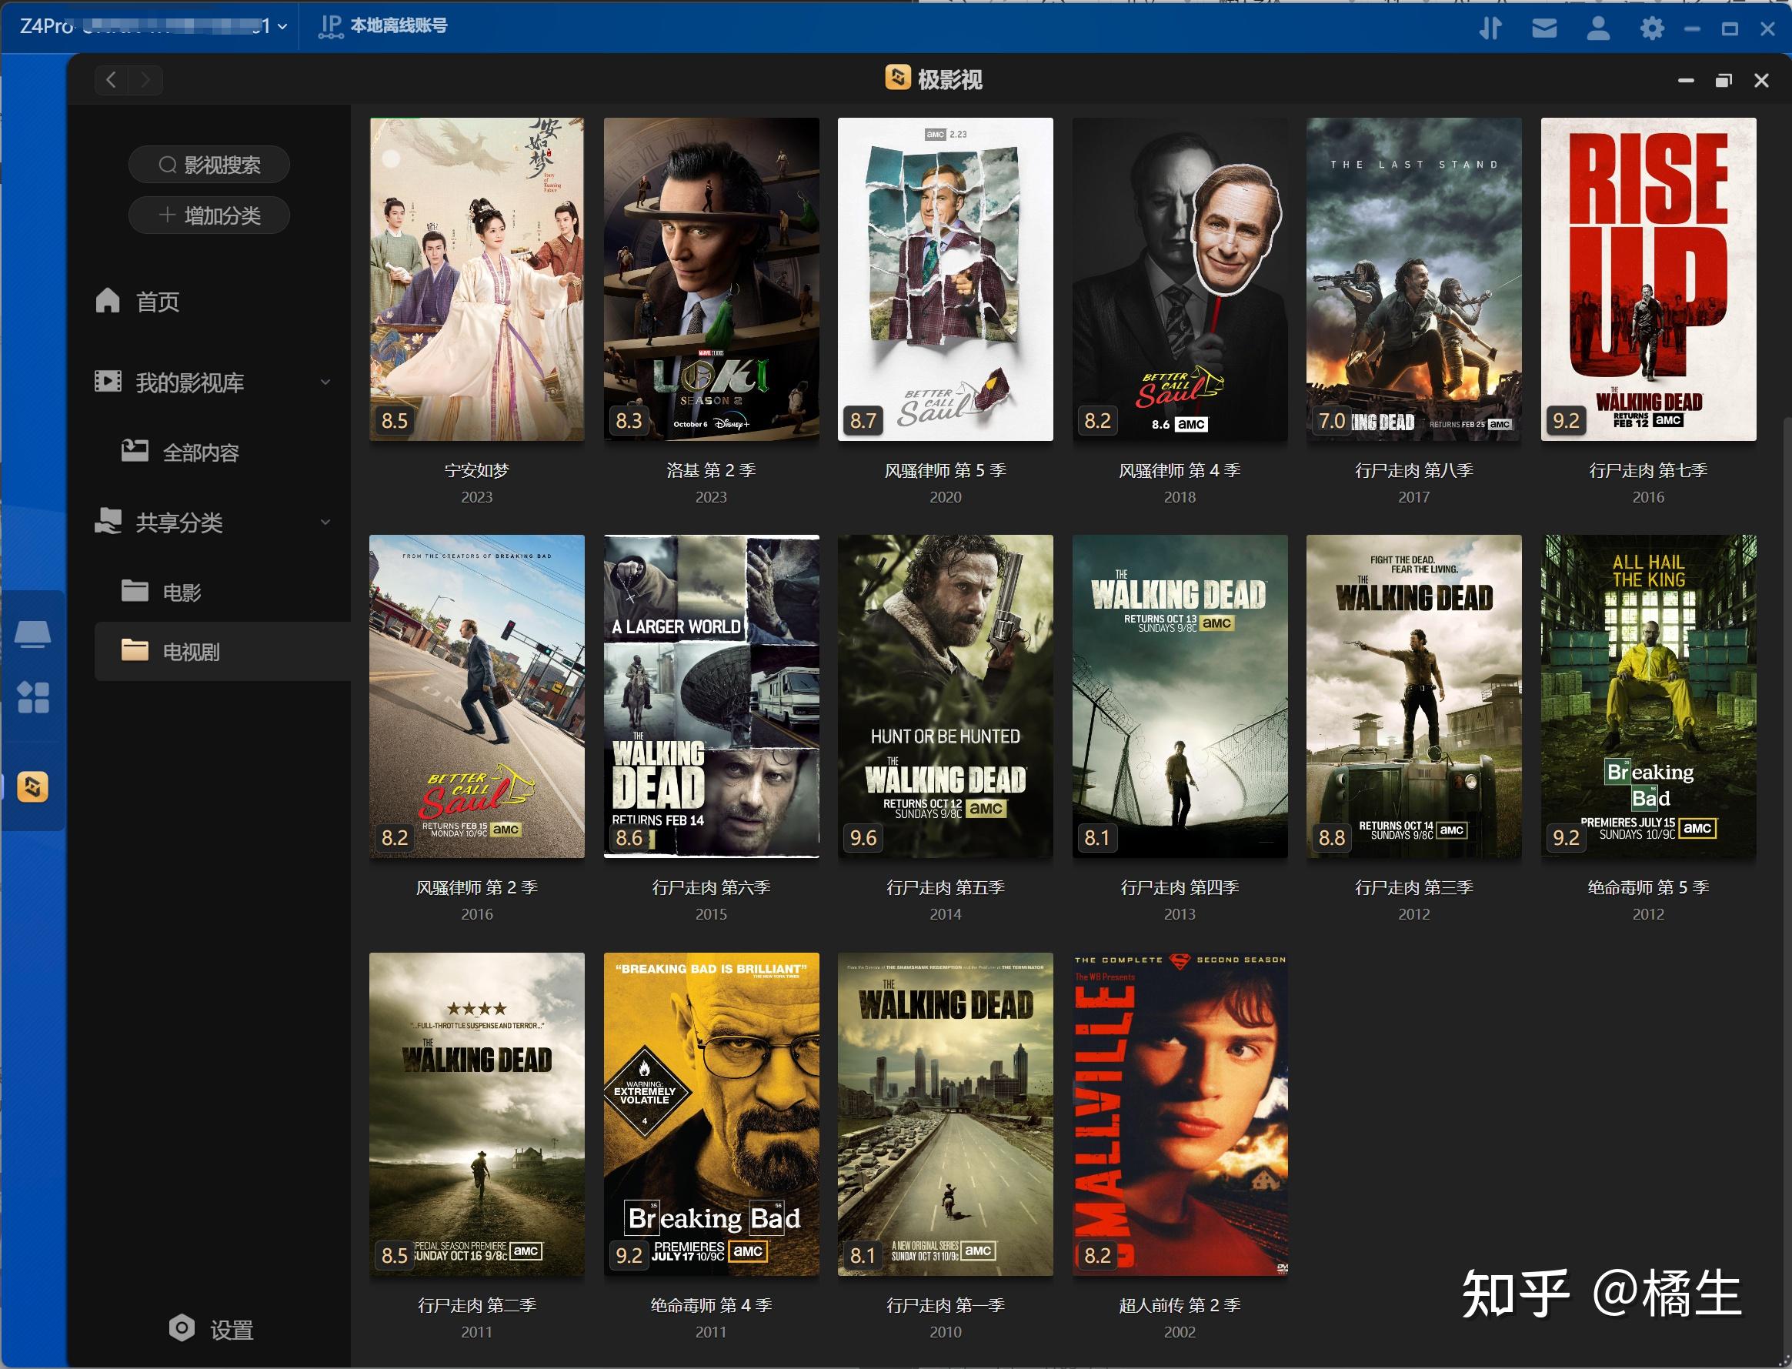Image resolution: width=1792 pixels, height=1369 pixels.
Task: Select 全部内容 in sidebar
Action: coord(199,452)
